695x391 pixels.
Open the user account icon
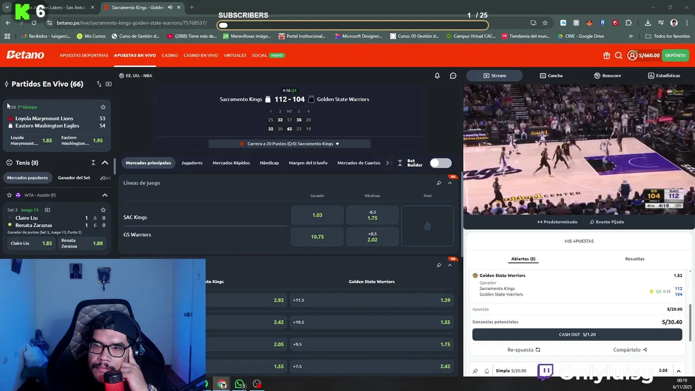632,55
